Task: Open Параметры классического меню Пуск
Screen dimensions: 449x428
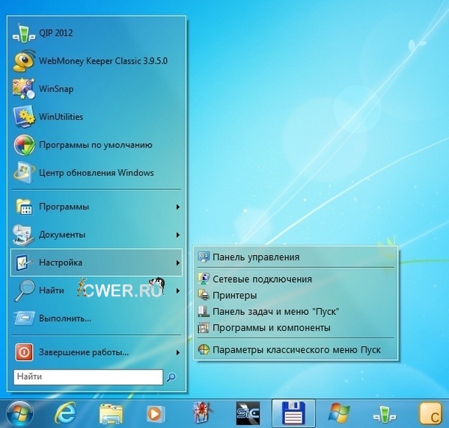Action: click(297, 349)
